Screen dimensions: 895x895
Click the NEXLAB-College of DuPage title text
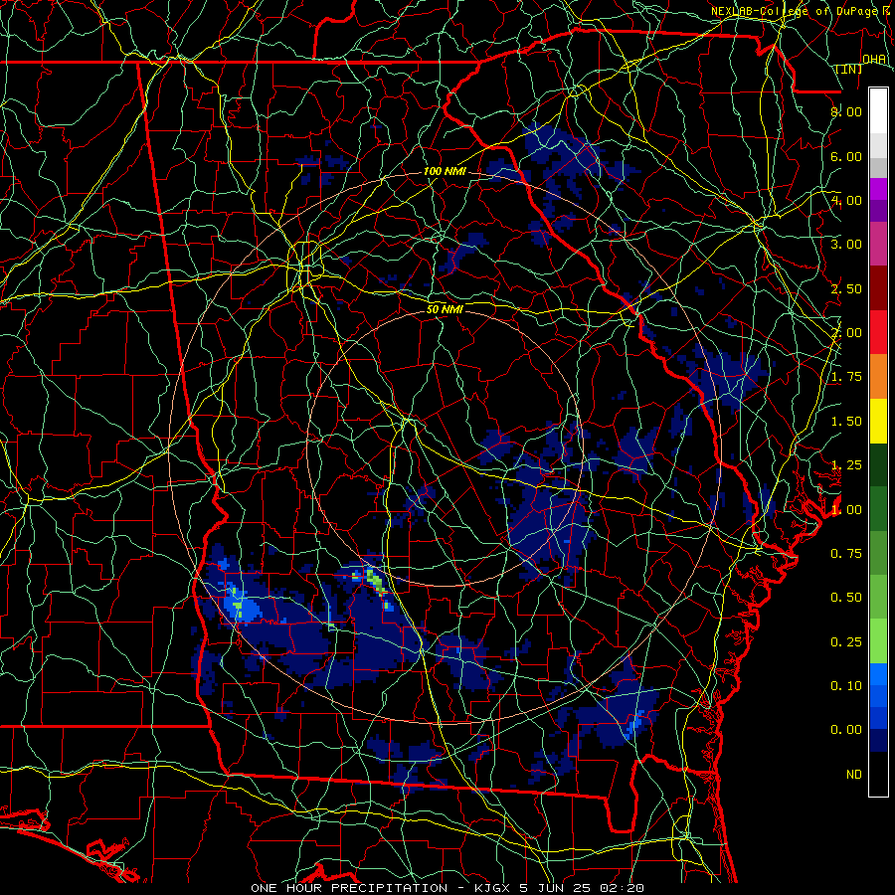[x=795, y=11]
